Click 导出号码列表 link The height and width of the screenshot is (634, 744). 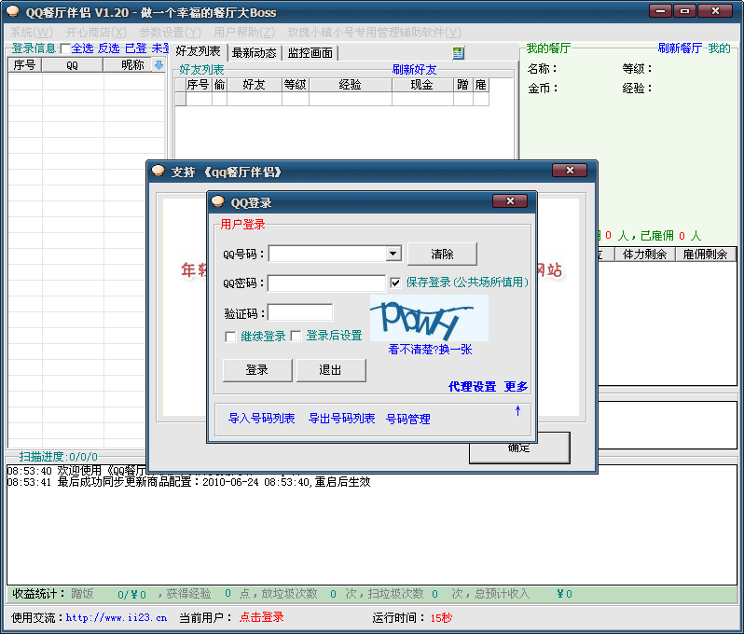pos(341,419)
